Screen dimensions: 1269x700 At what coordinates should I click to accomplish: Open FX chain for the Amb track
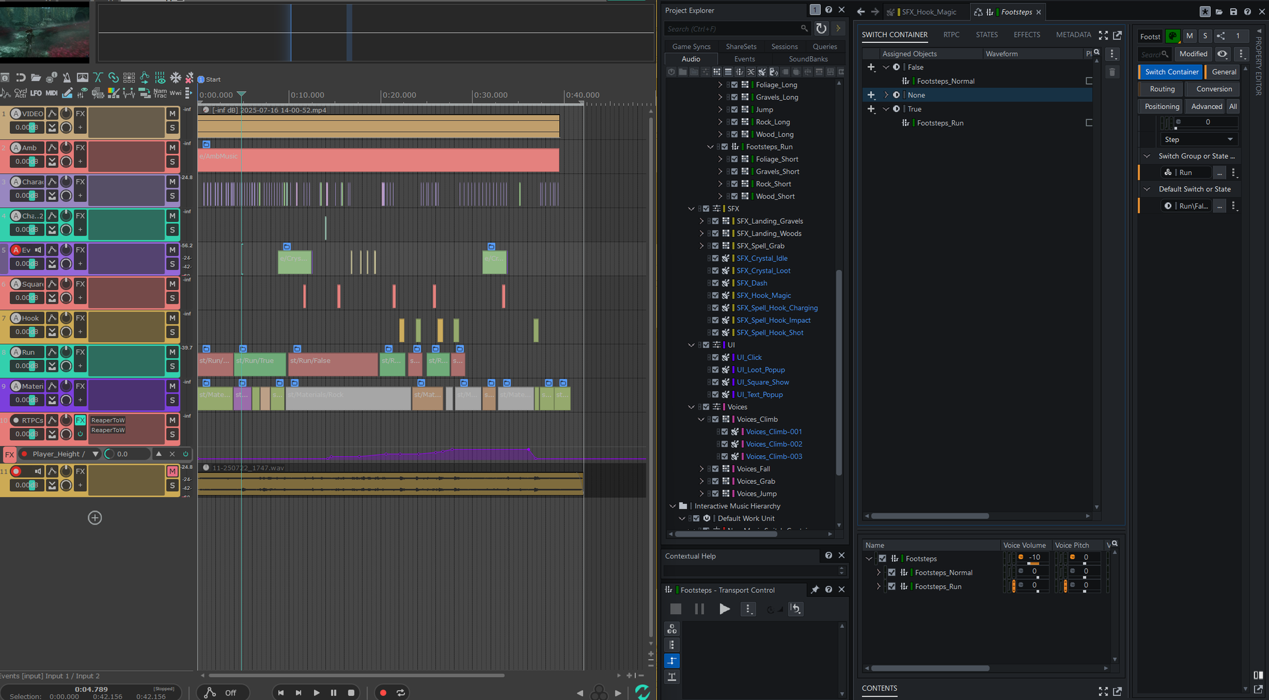tap(80, 148)
